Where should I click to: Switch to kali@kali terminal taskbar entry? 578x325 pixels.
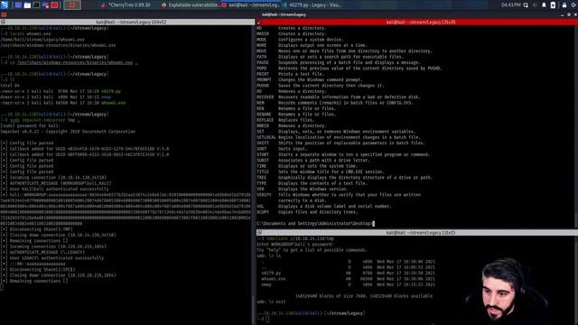coord(251,5)
